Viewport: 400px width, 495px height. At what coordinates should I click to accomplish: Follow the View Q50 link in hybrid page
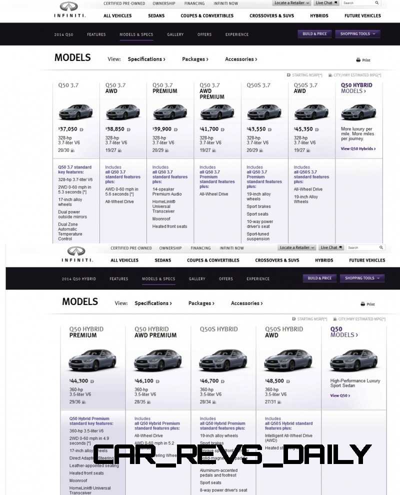click(340, 395)
